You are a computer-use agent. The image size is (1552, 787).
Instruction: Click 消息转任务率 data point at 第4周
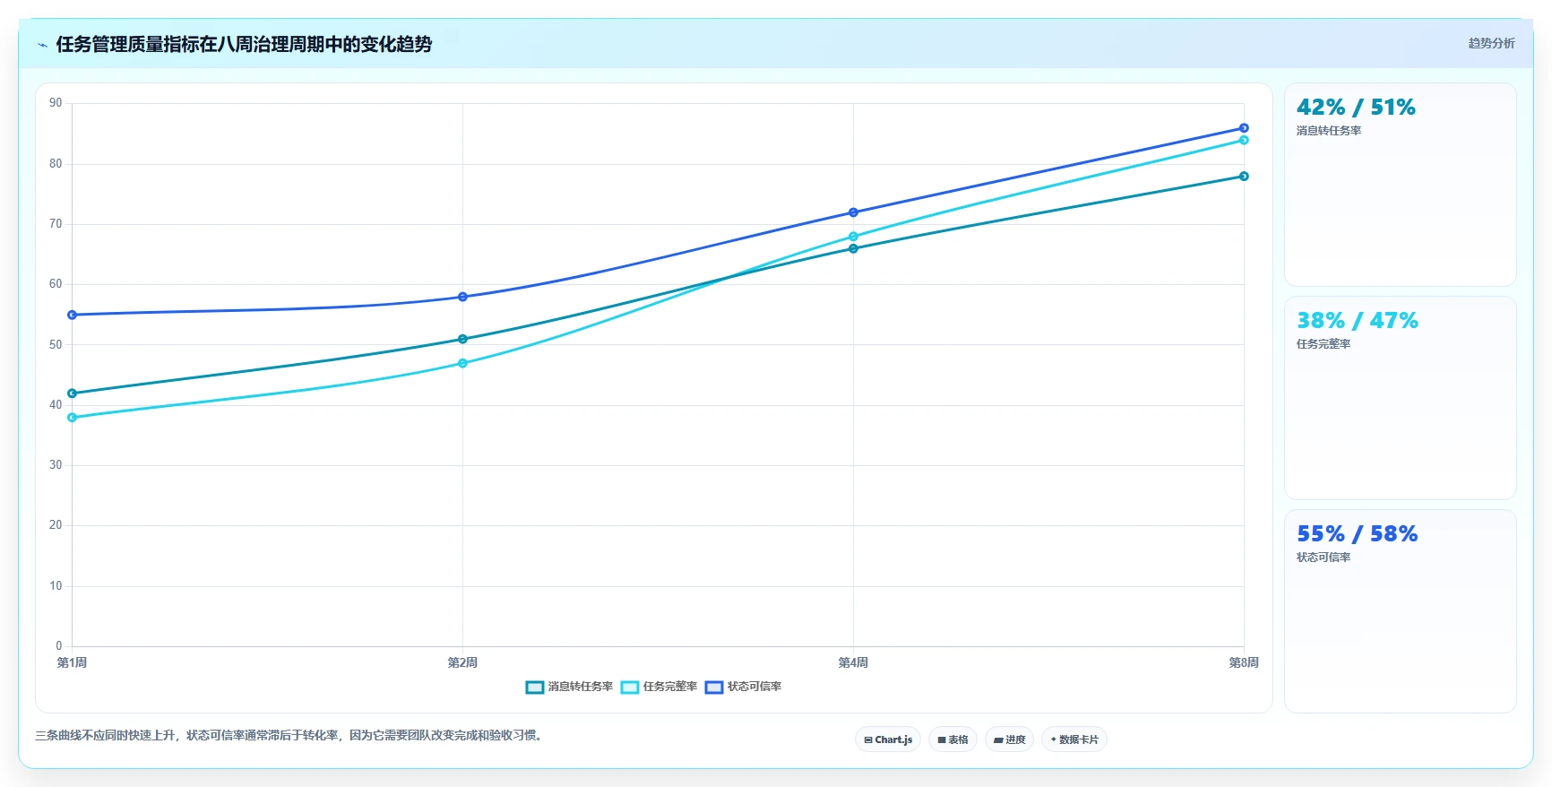point(853,248)
